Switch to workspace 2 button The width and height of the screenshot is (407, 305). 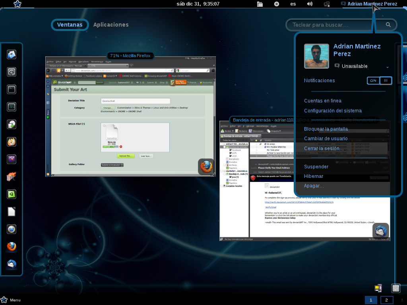click(x=386, y=300)
